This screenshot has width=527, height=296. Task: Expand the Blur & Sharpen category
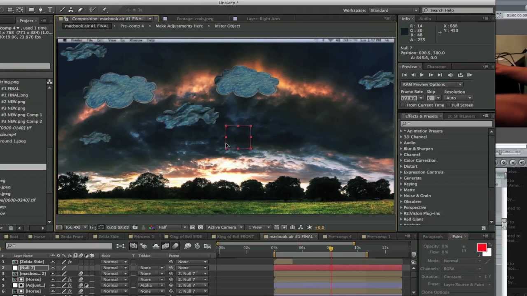pyautogui.click(x=401, y=149)
